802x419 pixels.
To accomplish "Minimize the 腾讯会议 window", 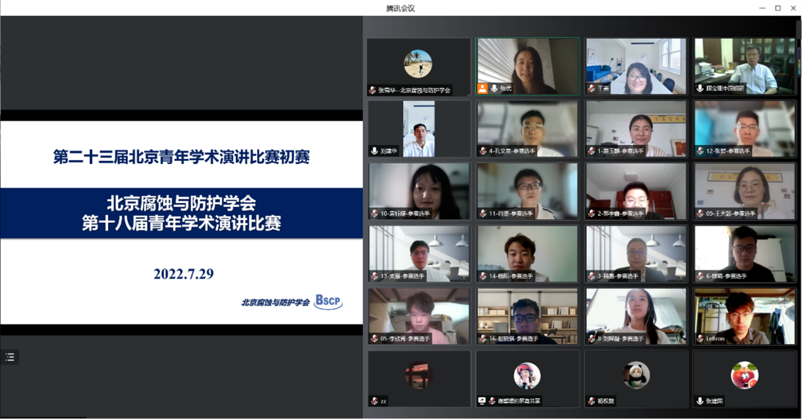I will [762, 8].
